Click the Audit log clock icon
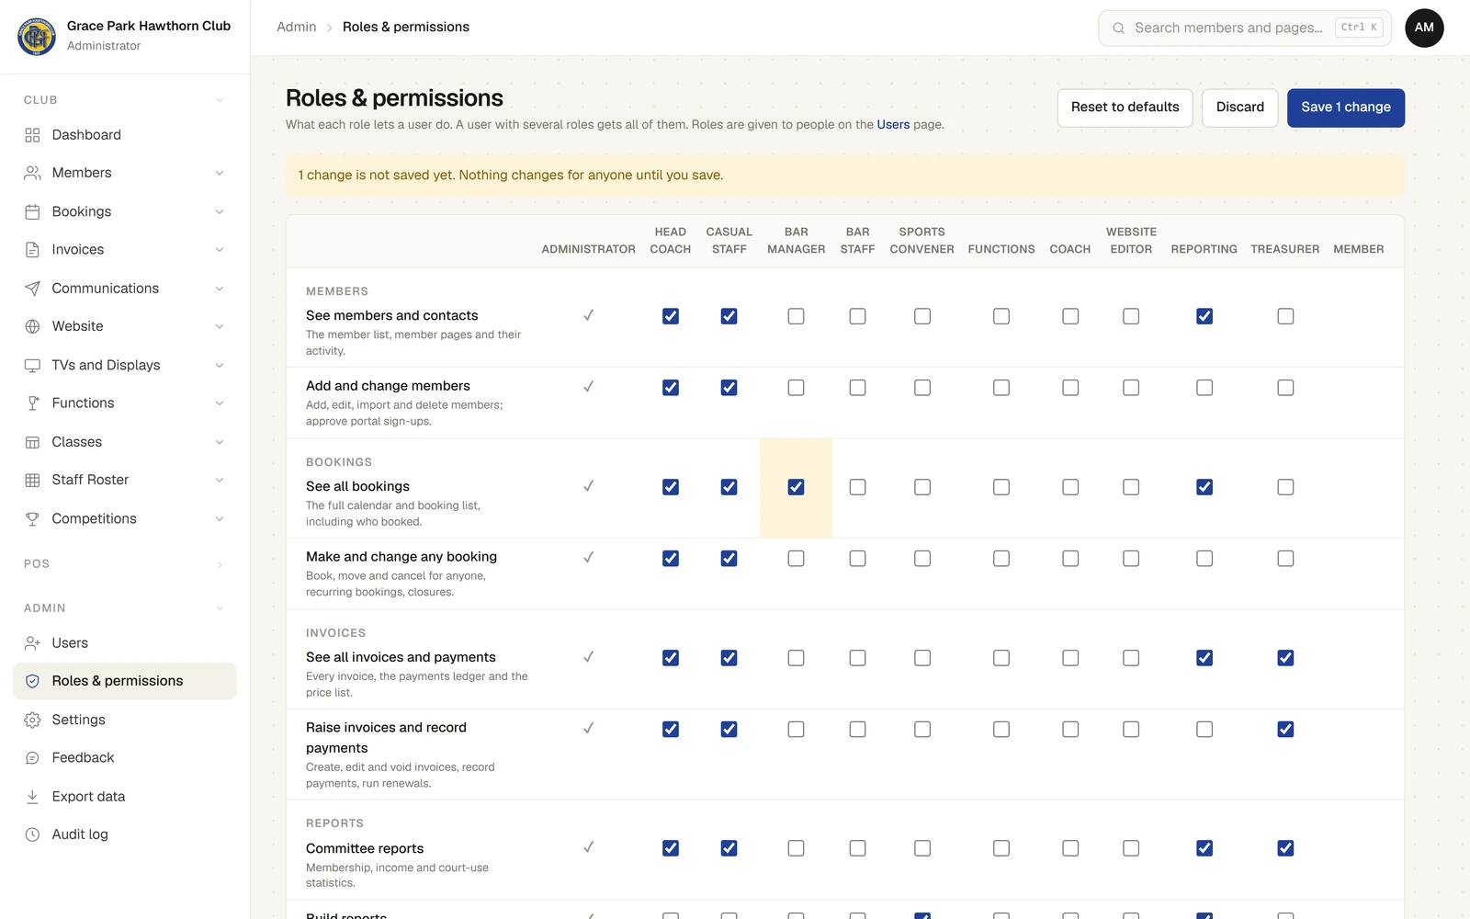This screenshot has height=919, width=1470. pyautogui.click(x=32, y=834)
